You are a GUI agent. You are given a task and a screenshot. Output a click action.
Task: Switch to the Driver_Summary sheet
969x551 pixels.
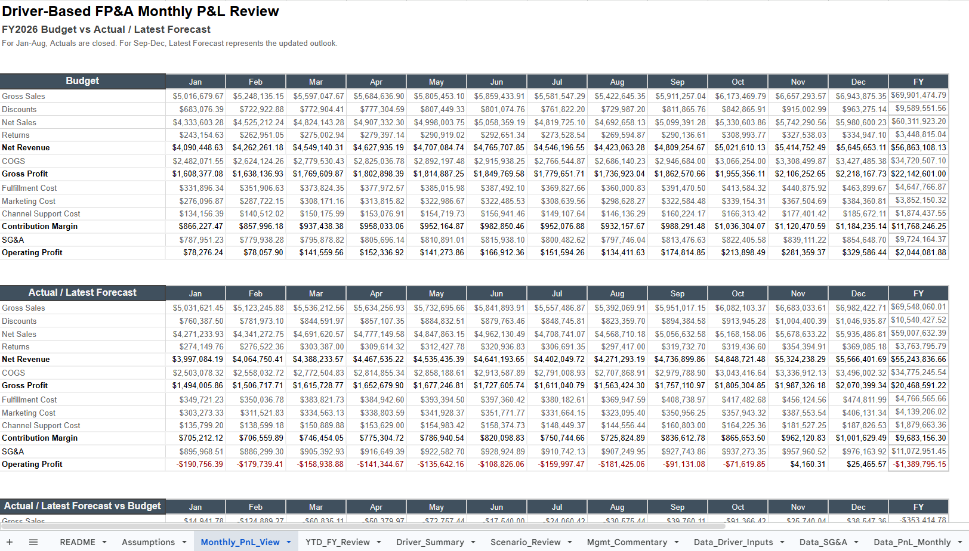coord(431,542)
